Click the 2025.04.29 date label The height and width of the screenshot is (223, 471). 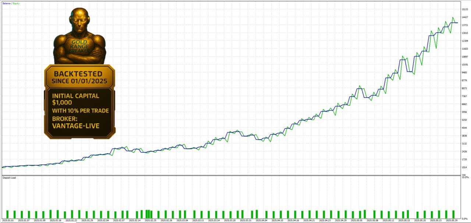tap(341, 221)
